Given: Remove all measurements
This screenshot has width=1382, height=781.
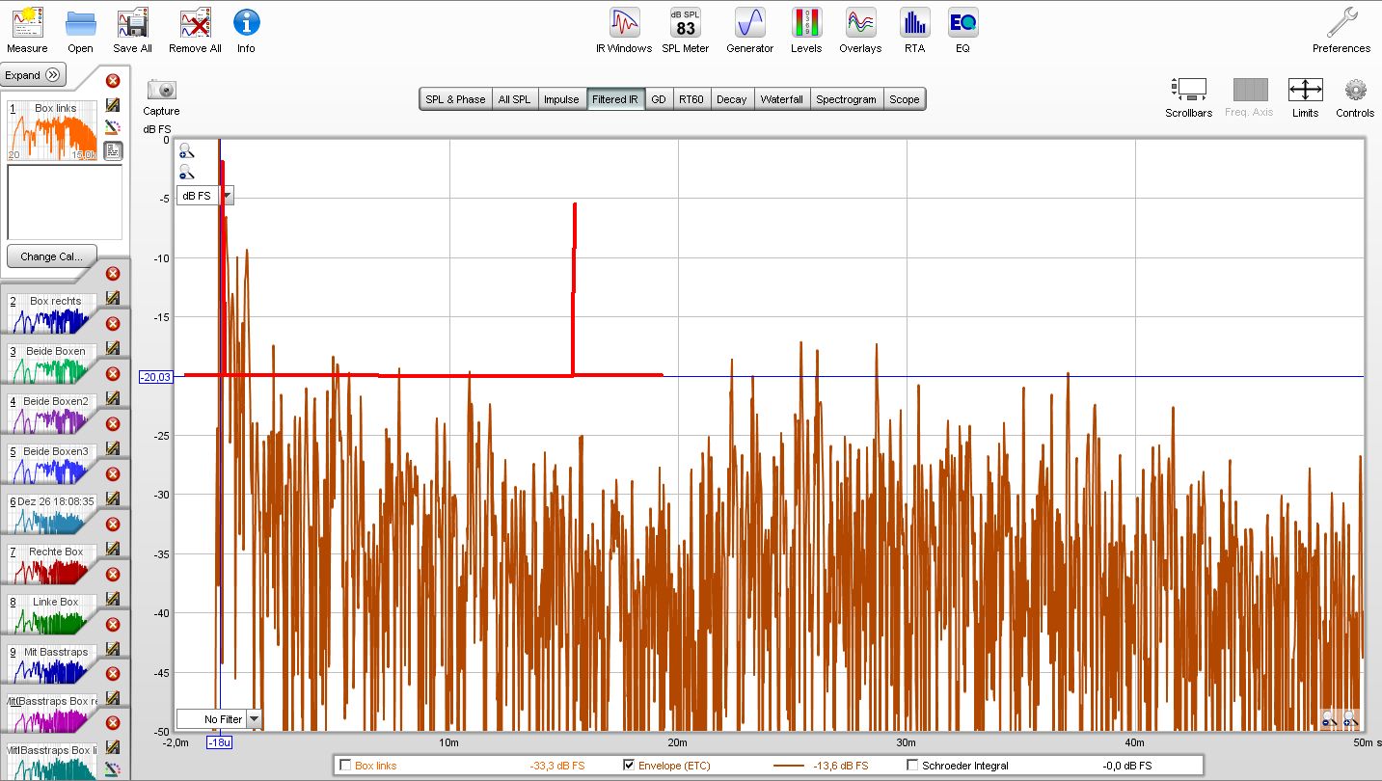Looking at the screenshot, I should point(195,29).
